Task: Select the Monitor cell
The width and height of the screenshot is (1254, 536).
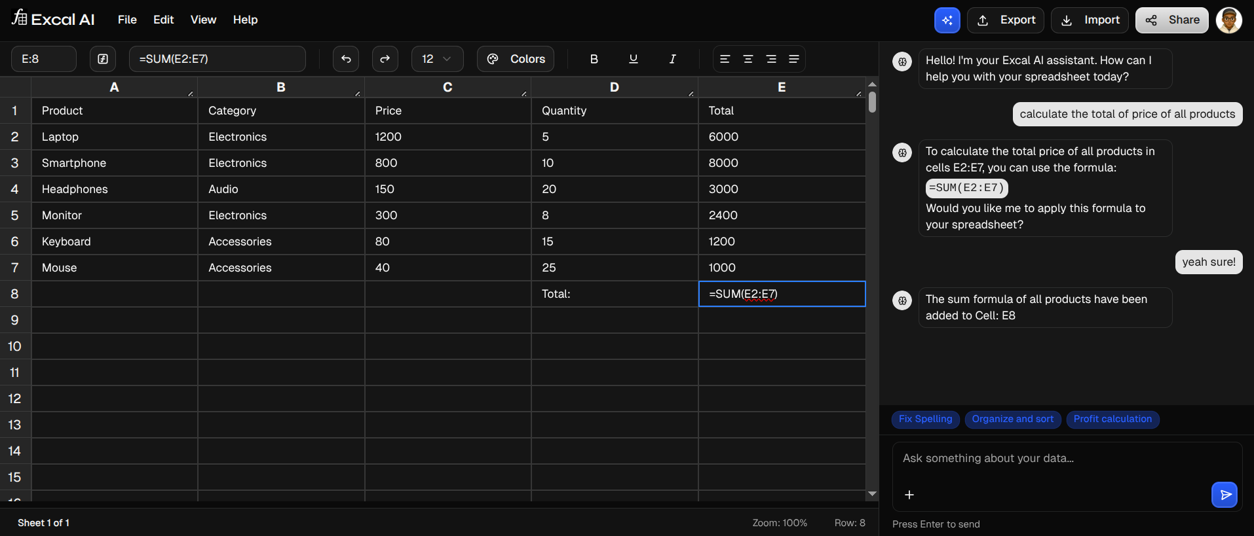Action: [x=115, y=215]
